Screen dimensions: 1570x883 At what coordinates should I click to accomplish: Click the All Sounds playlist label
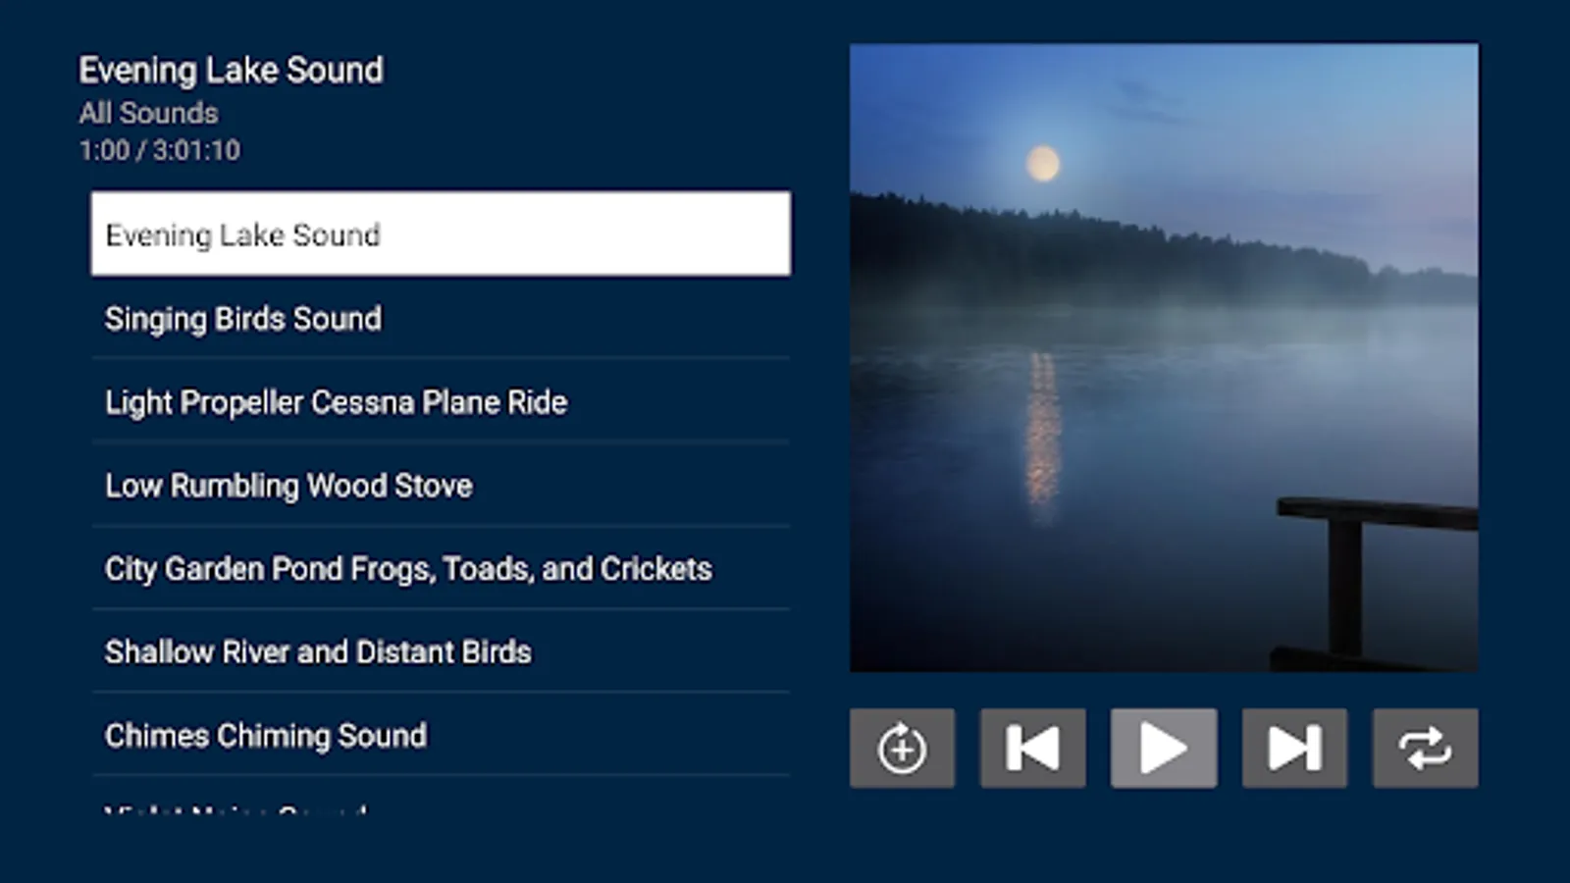[148, 113]
